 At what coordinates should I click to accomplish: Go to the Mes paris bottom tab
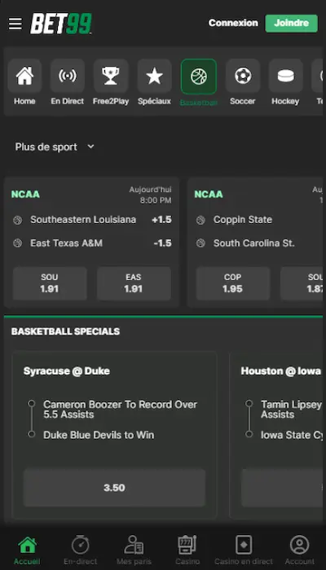click(x=134, y=550)
